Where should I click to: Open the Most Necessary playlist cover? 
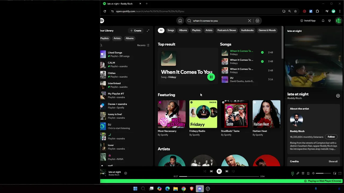(x=171, y=114)
